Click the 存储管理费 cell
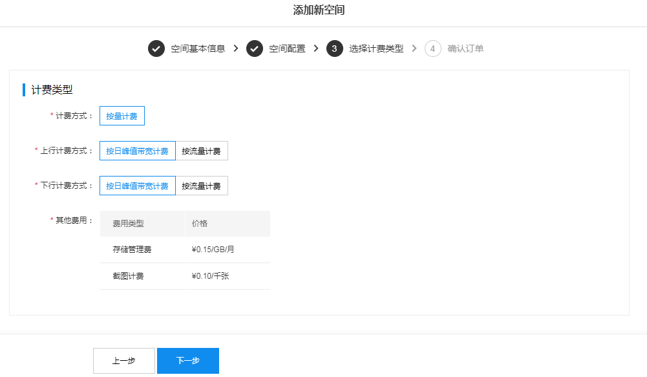This screenshot has height=377, width=647. coord(142,250)
